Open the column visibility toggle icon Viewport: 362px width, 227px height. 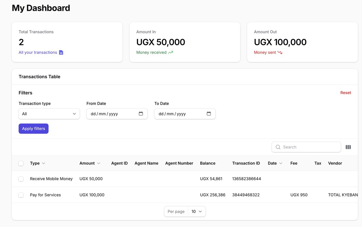(348, 147)
